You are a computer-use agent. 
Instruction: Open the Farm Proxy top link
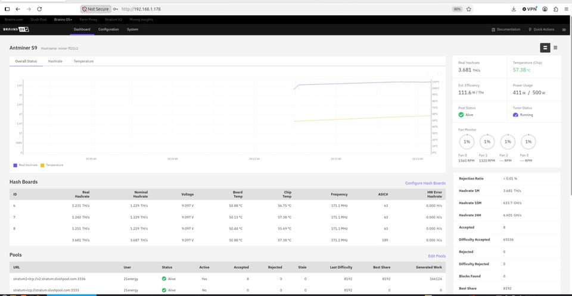click(x=88, y=20)
